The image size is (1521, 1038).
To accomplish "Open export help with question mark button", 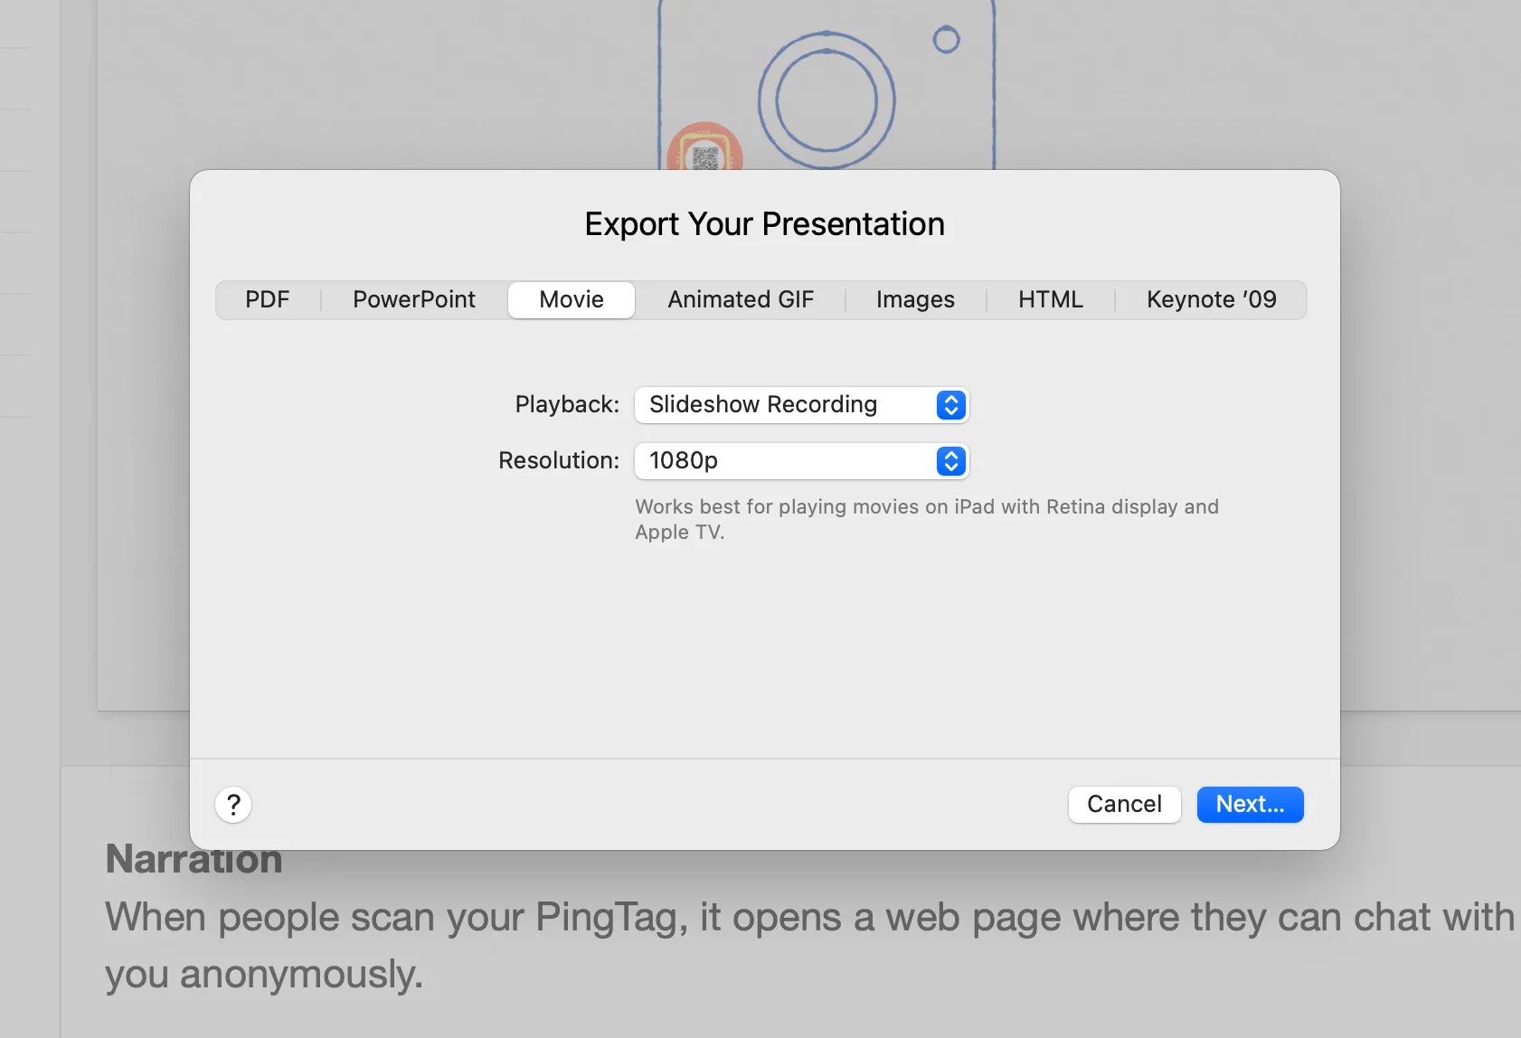I will click(x=233, y=804).
